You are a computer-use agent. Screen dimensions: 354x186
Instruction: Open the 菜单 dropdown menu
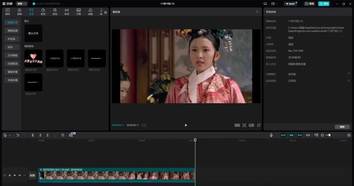(22, 4)
